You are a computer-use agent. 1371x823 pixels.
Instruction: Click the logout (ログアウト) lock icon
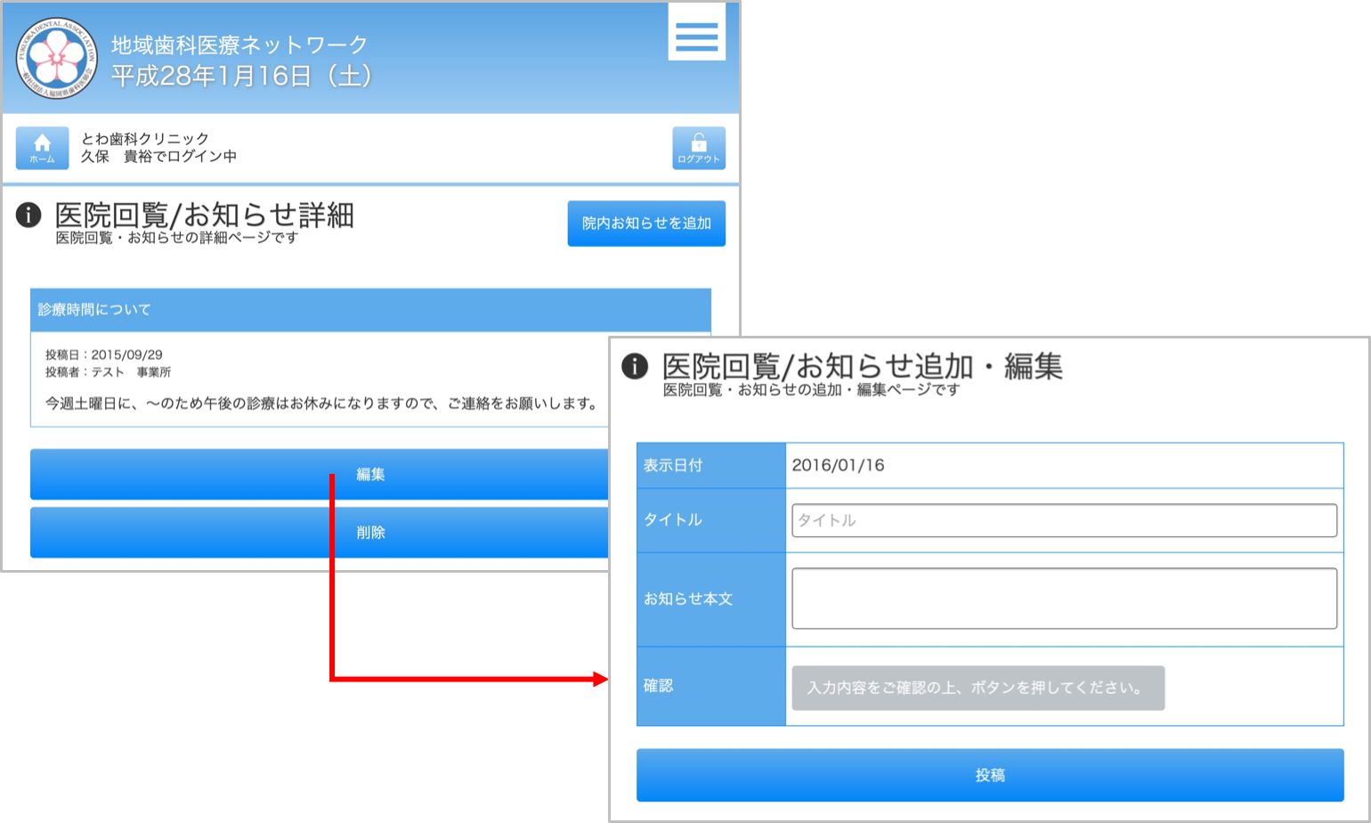click(x=698, y=148)
